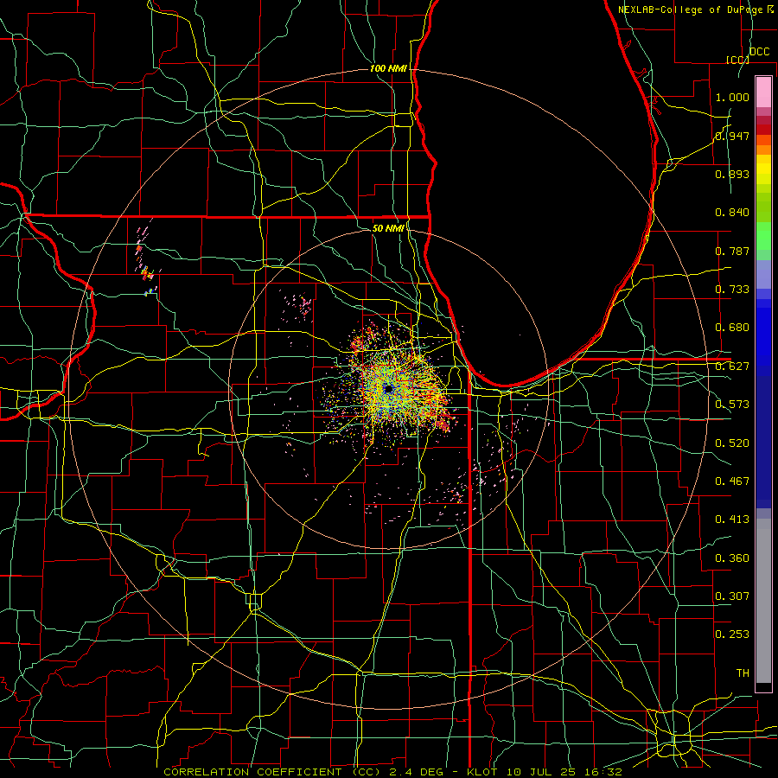The image size is (778, 778).
Task: Select the 0.787 scale value
Action: tap(732, 251)
